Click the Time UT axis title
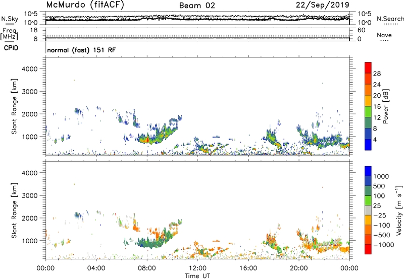Image resolution: width=404 pixels, height=279 pixels. tap(197, 276)
